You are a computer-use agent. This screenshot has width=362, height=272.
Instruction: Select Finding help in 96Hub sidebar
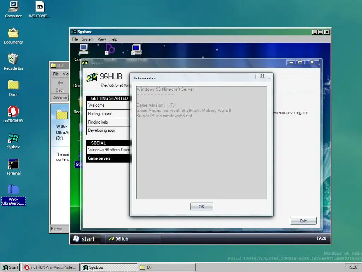pyautogui.click(x=108, y=122)
